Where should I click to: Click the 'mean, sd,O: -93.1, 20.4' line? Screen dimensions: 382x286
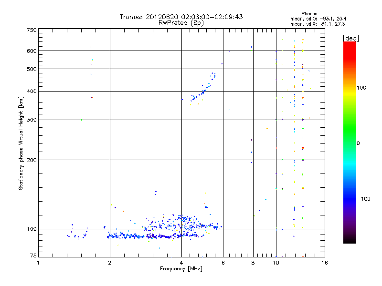[318, 19]
